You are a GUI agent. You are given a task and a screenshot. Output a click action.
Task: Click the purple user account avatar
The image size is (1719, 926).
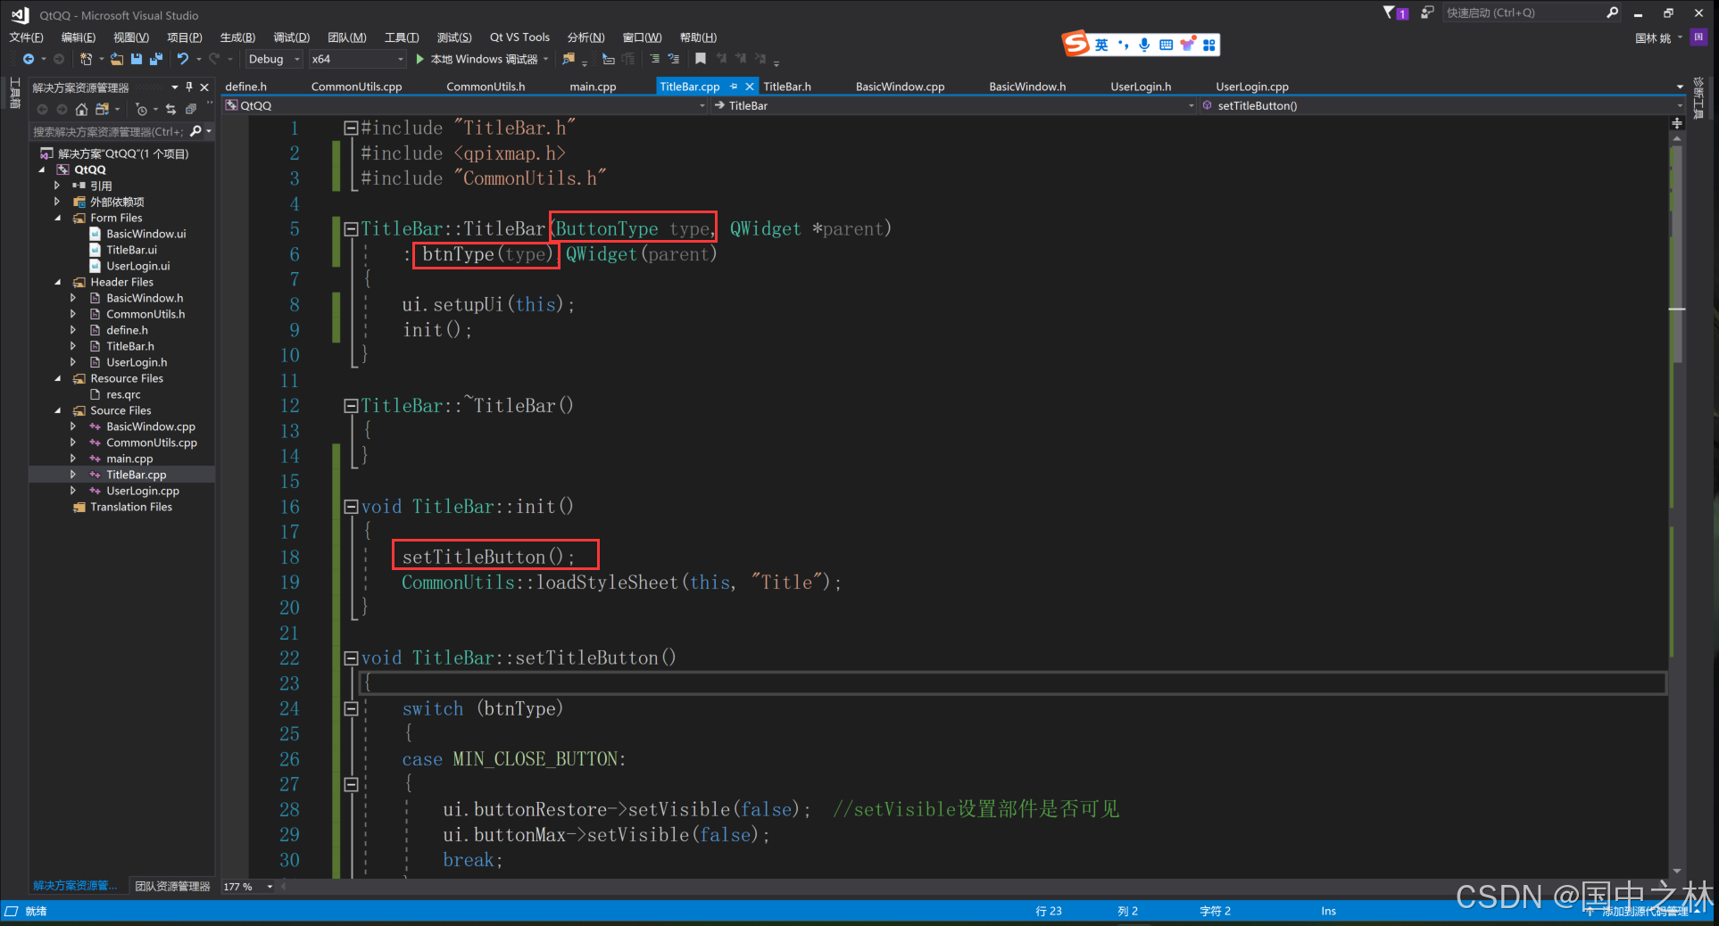pos(1699,37)
